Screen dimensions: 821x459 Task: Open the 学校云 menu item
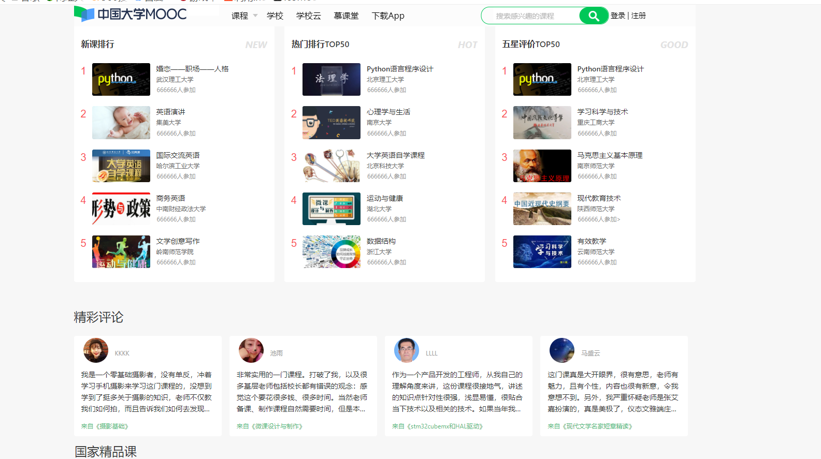[x=309, y=16]
